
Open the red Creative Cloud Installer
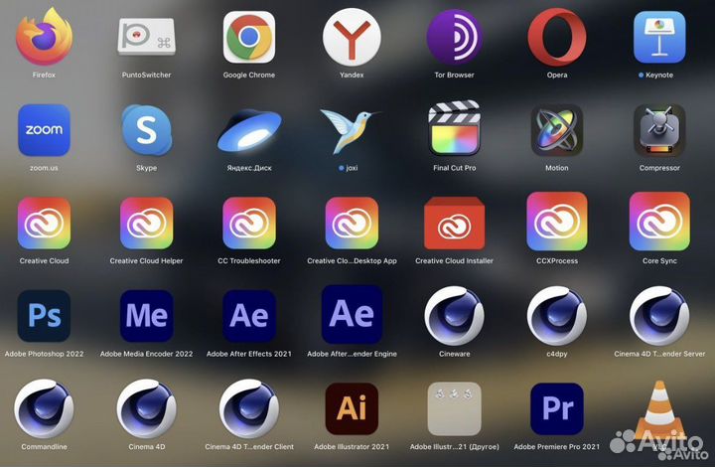click(454, 223)
